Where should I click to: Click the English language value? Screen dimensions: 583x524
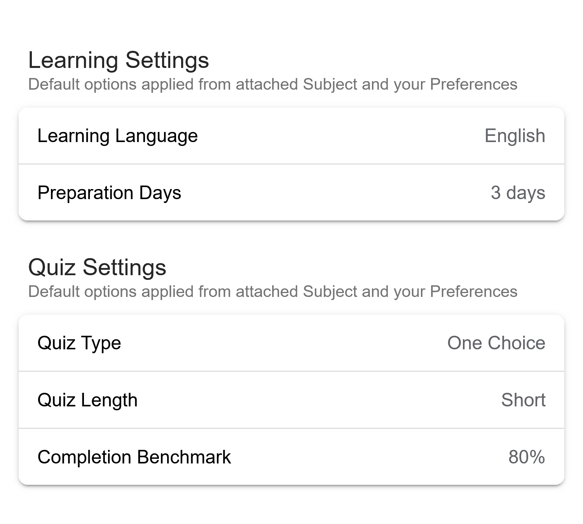[x=515, y=136]
